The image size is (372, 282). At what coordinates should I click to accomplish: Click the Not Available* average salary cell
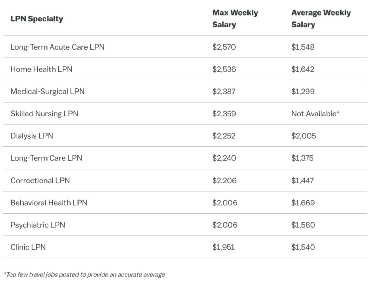pyautogui.click(x=315, y=114)
